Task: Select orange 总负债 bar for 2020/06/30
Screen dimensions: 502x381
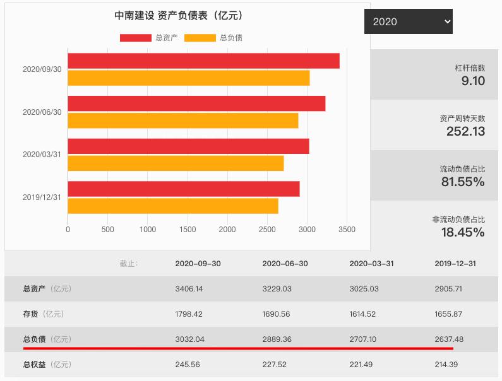Action: click(x=183, y=120)
